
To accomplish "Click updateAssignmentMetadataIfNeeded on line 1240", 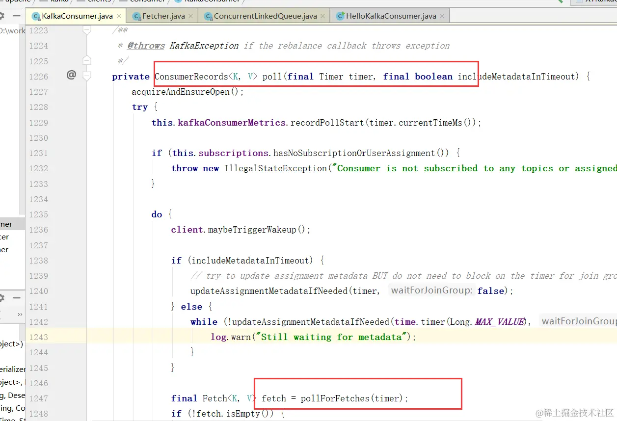I will pos(268,291).
